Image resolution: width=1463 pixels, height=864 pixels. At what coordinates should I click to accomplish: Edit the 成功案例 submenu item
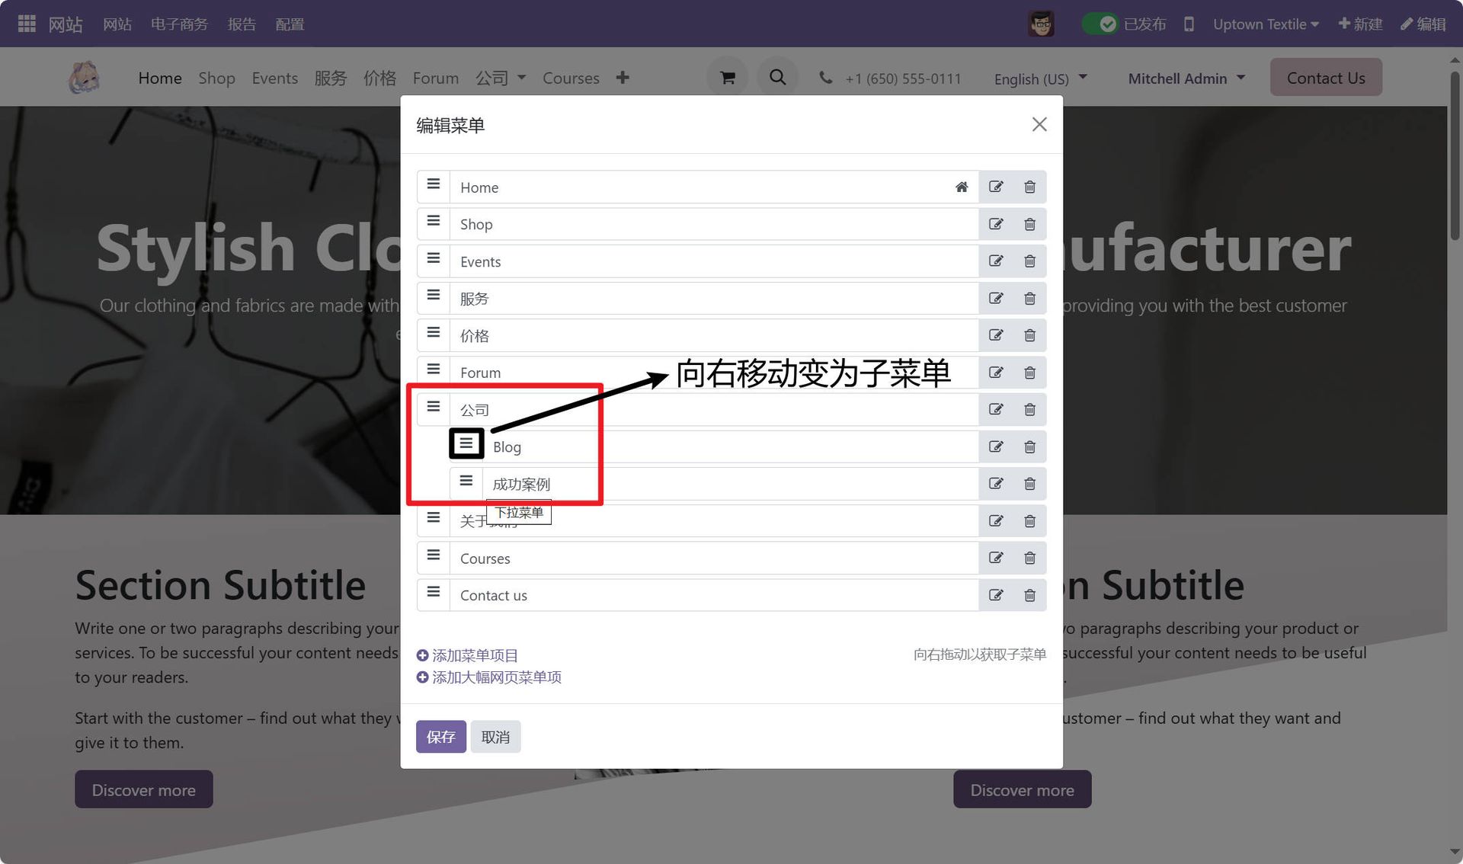tap(996, 484)
